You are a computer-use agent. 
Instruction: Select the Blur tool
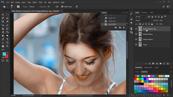[3, 36]
